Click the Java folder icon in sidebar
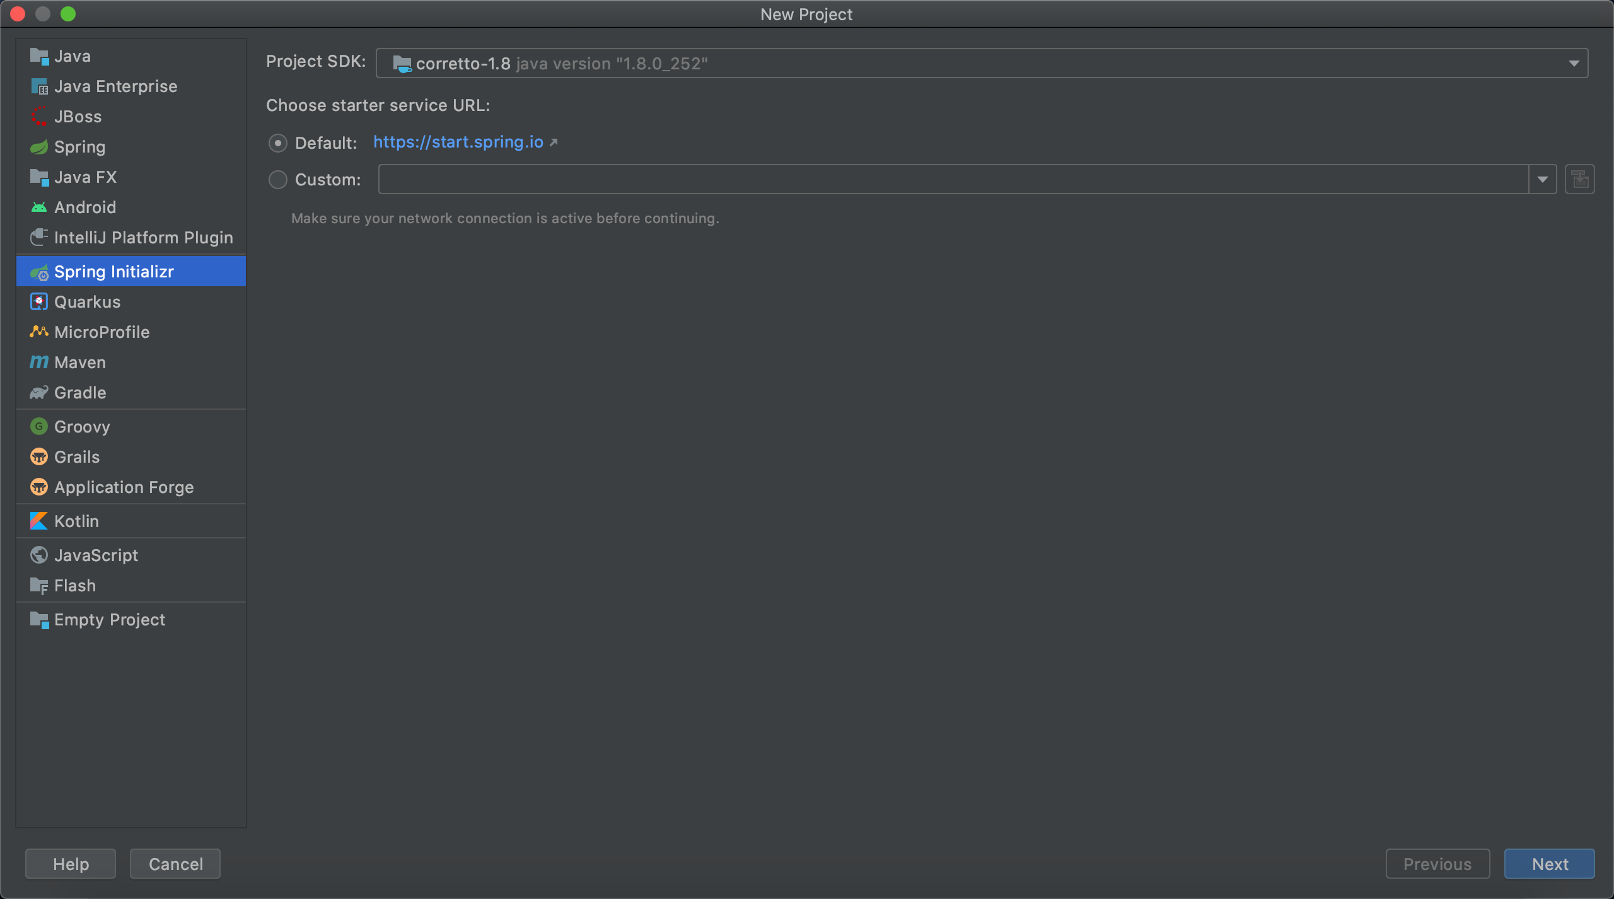Screen dimensions: 1614x899 [x=39, y=56]
